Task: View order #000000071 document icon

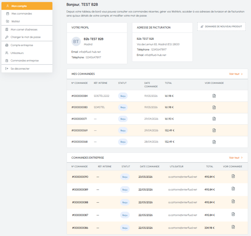Action: pos(214,119)
